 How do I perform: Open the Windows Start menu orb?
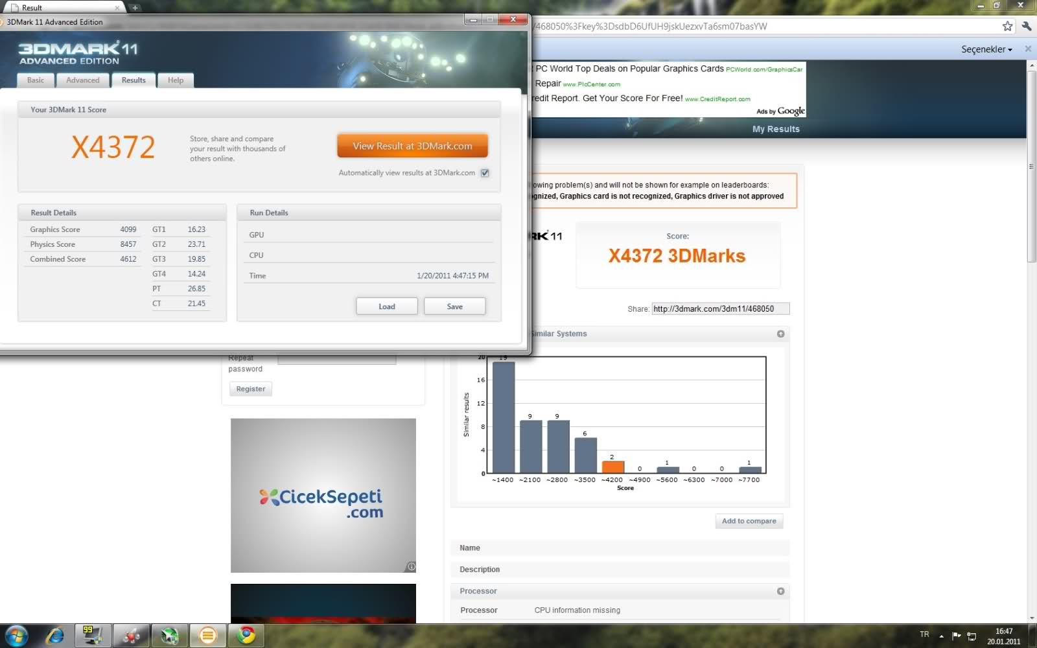coord(17,635)
